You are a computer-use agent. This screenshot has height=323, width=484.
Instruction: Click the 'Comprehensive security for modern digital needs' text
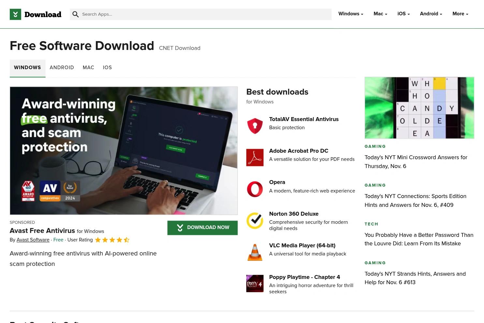click(x=308, y=225)
